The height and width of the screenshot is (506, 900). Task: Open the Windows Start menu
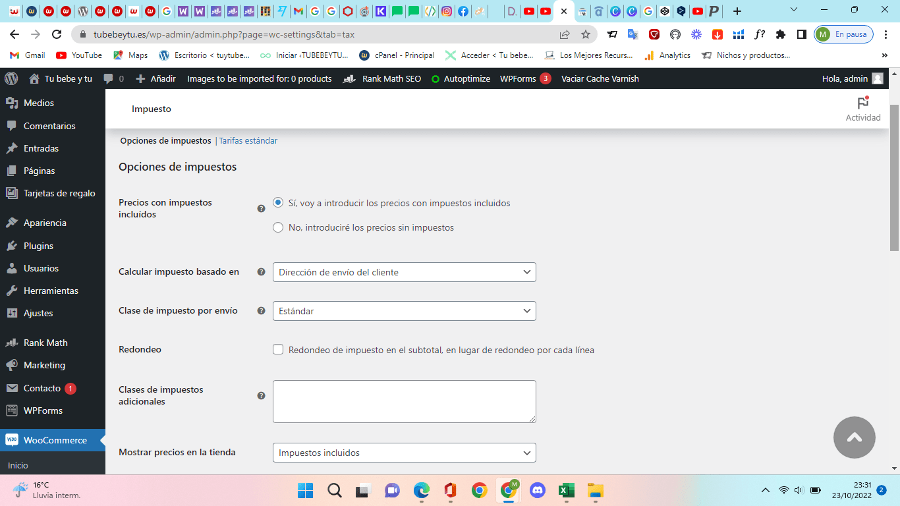(306, 490)
